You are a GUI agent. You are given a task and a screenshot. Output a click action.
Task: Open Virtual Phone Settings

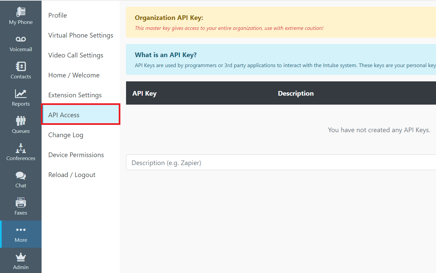point(80,35)
